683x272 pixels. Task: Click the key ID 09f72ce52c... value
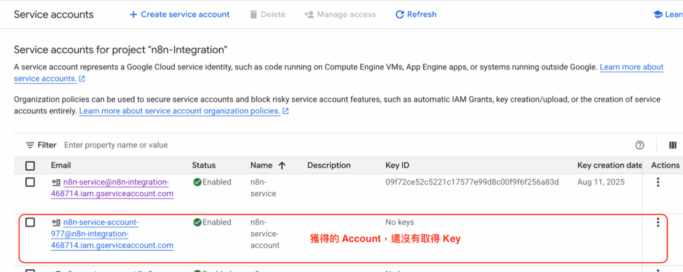(472, 181)
